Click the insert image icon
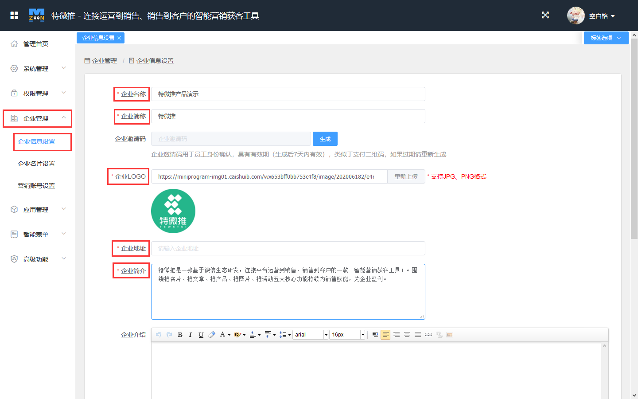 pos(450,335)
